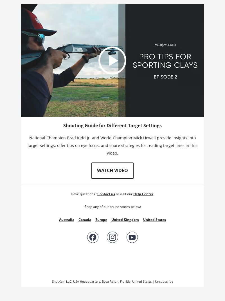Image resolution: width=225 pixels, height=301 pixels.
Task: Visit the Help Center link
Action: [x=143, y=194]
